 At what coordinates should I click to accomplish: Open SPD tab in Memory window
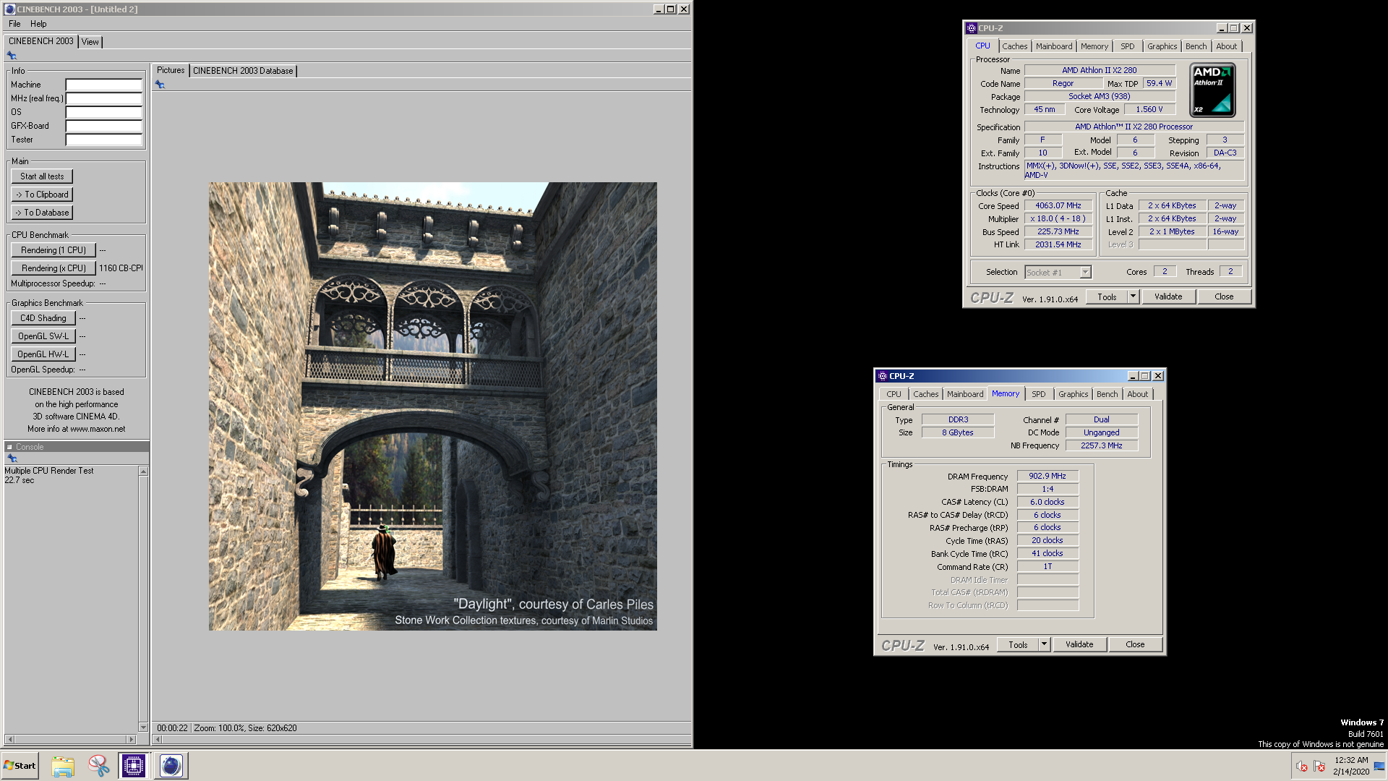coord(1038,394)
